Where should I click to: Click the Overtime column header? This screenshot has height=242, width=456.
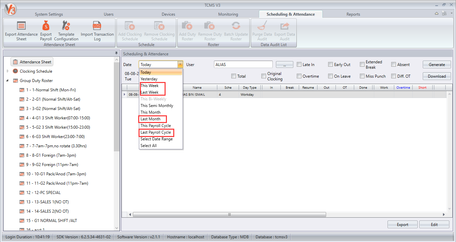click(403, 88)
